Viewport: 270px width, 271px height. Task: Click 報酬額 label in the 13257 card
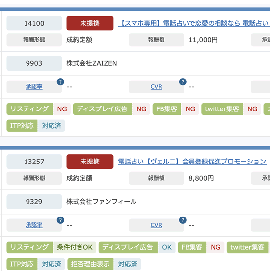pos(156,178)
